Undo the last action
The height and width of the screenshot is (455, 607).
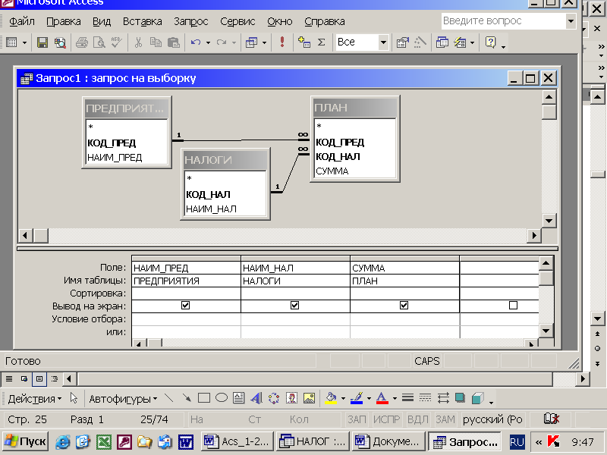196,42
